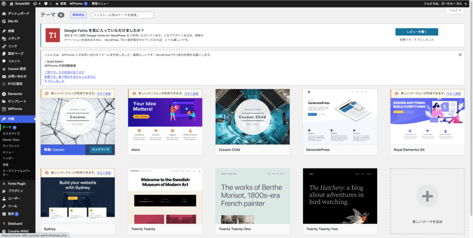Open the updates counter in the admin bar
The height and width of the screenshot is (238, 473).
[36, 4]
